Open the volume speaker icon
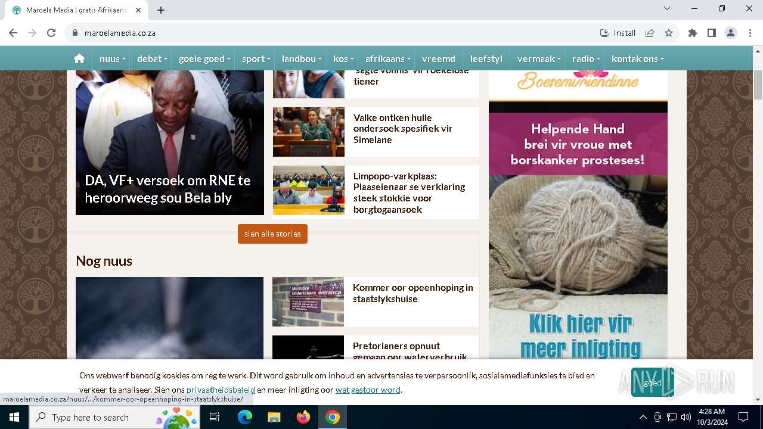The width and height of the screenshot is (763, 429). pos(686,417)
